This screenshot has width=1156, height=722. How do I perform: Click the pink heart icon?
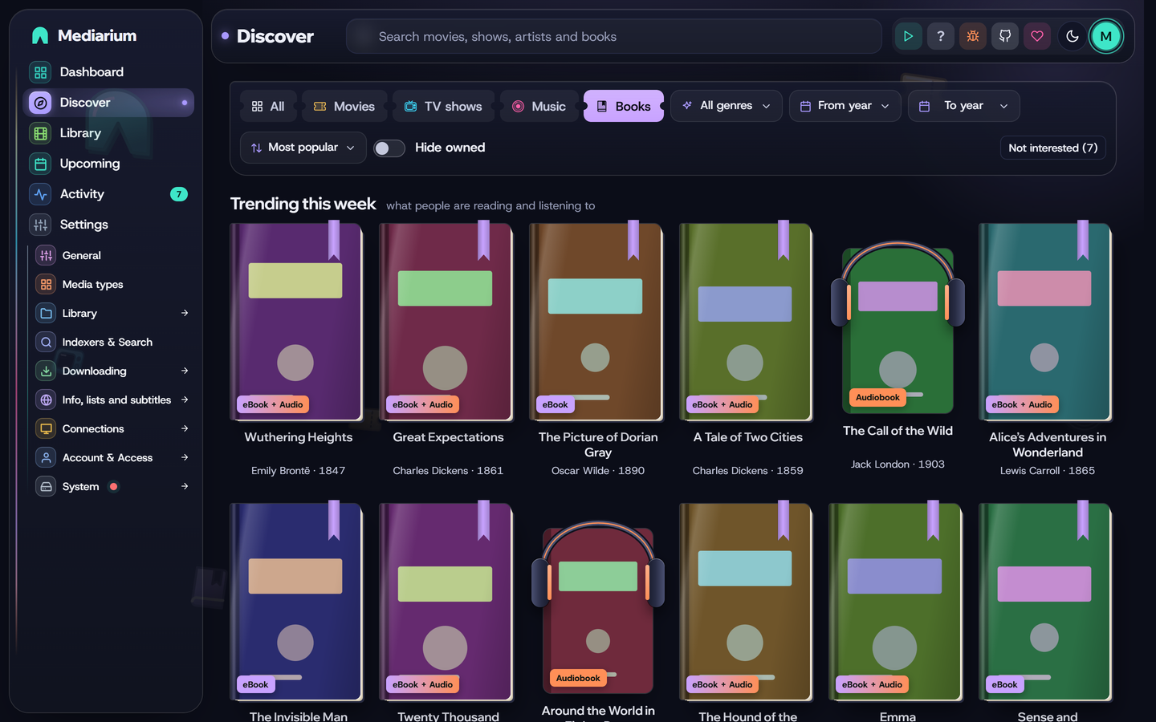(x=1036, y=36)
